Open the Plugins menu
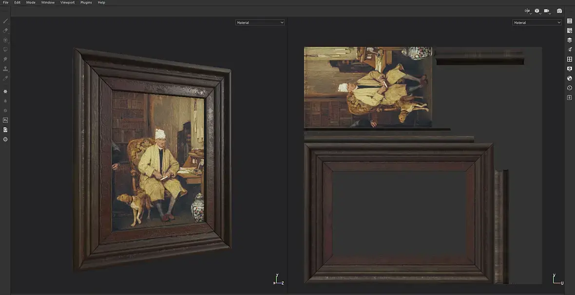This screenshot has height=295, width=575. tap(86, 2)
